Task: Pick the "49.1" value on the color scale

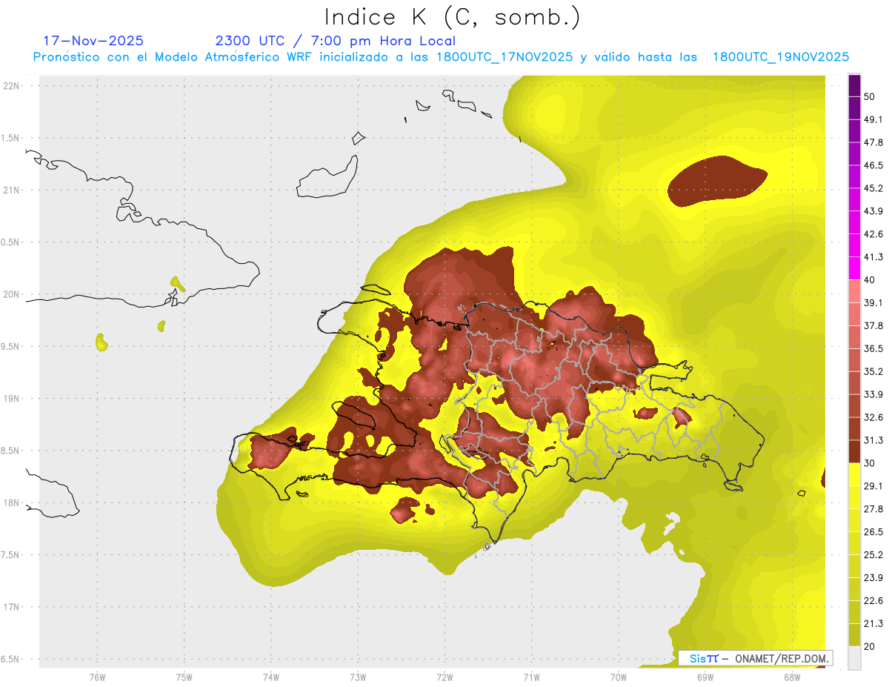Action: pos(873,119)
